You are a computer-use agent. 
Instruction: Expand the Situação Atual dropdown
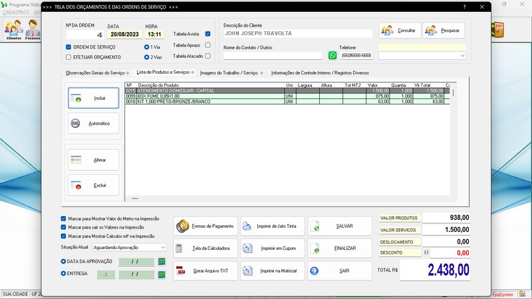[x=163, y=247]
